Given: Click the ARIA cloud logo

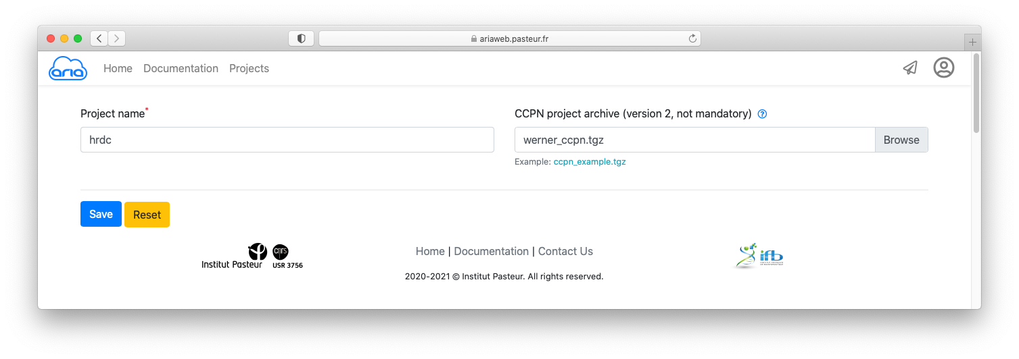Looking at the screenshot, I should [68, 68].
